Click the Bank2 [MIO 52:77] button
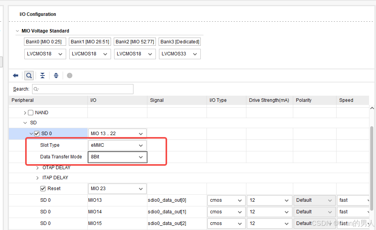376x230 pixels. point(135,41)
